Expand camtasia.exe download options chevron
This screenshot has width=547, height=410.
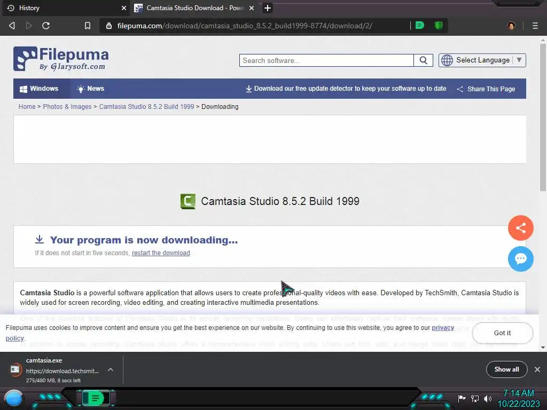(x=111, y=369)
